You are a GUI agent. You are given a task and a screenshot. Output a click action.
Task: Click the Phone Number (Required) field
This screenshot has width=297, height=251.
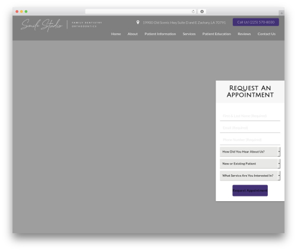click(250, 140)
